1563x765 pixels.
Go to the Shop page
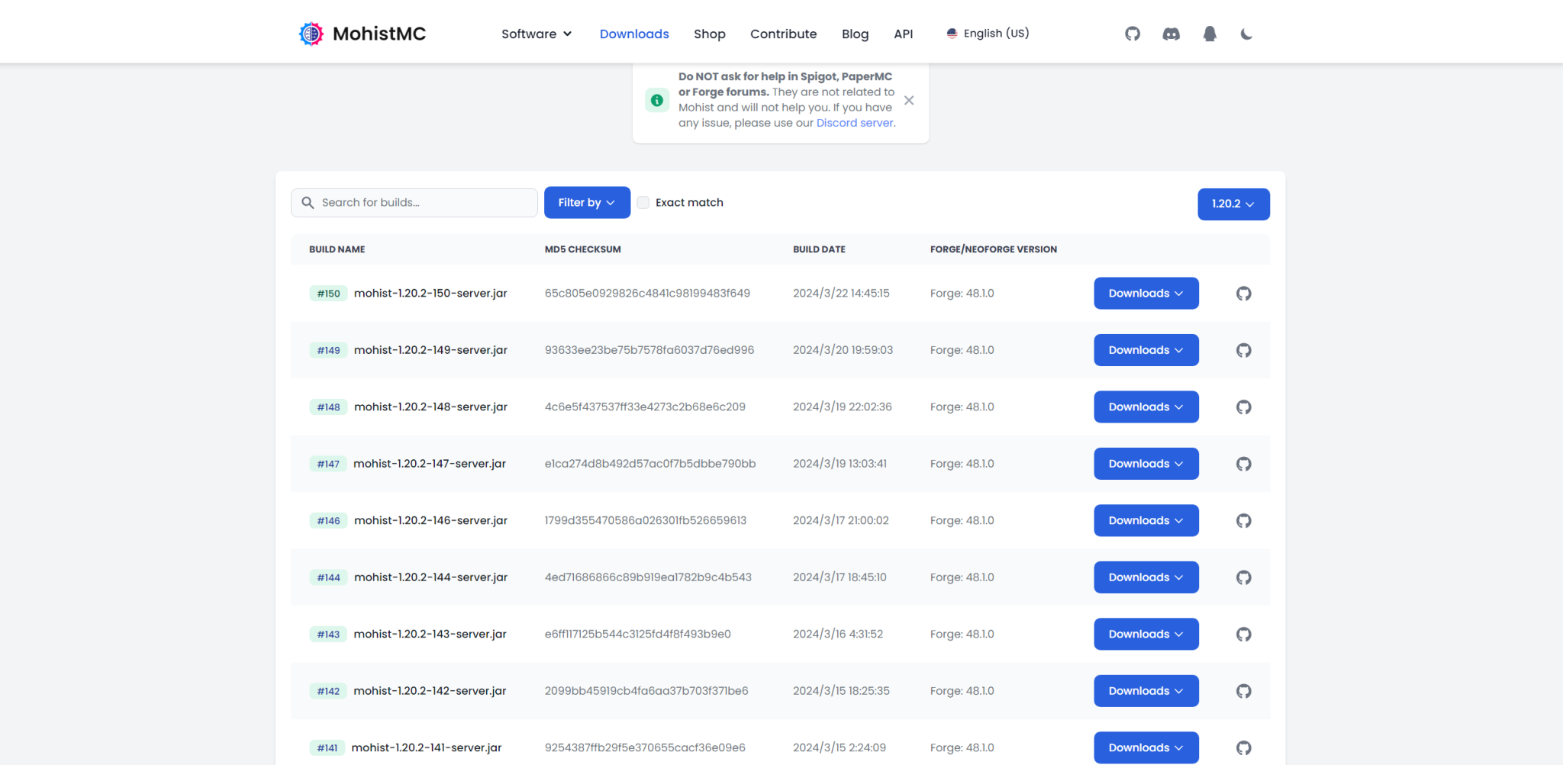coord(709,34)
